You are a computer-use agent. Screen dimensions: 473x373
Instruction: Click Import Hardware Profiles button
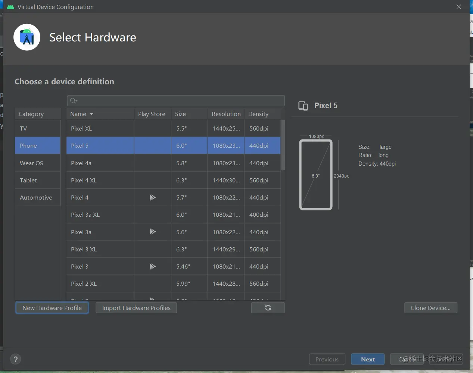pos(136,308)
